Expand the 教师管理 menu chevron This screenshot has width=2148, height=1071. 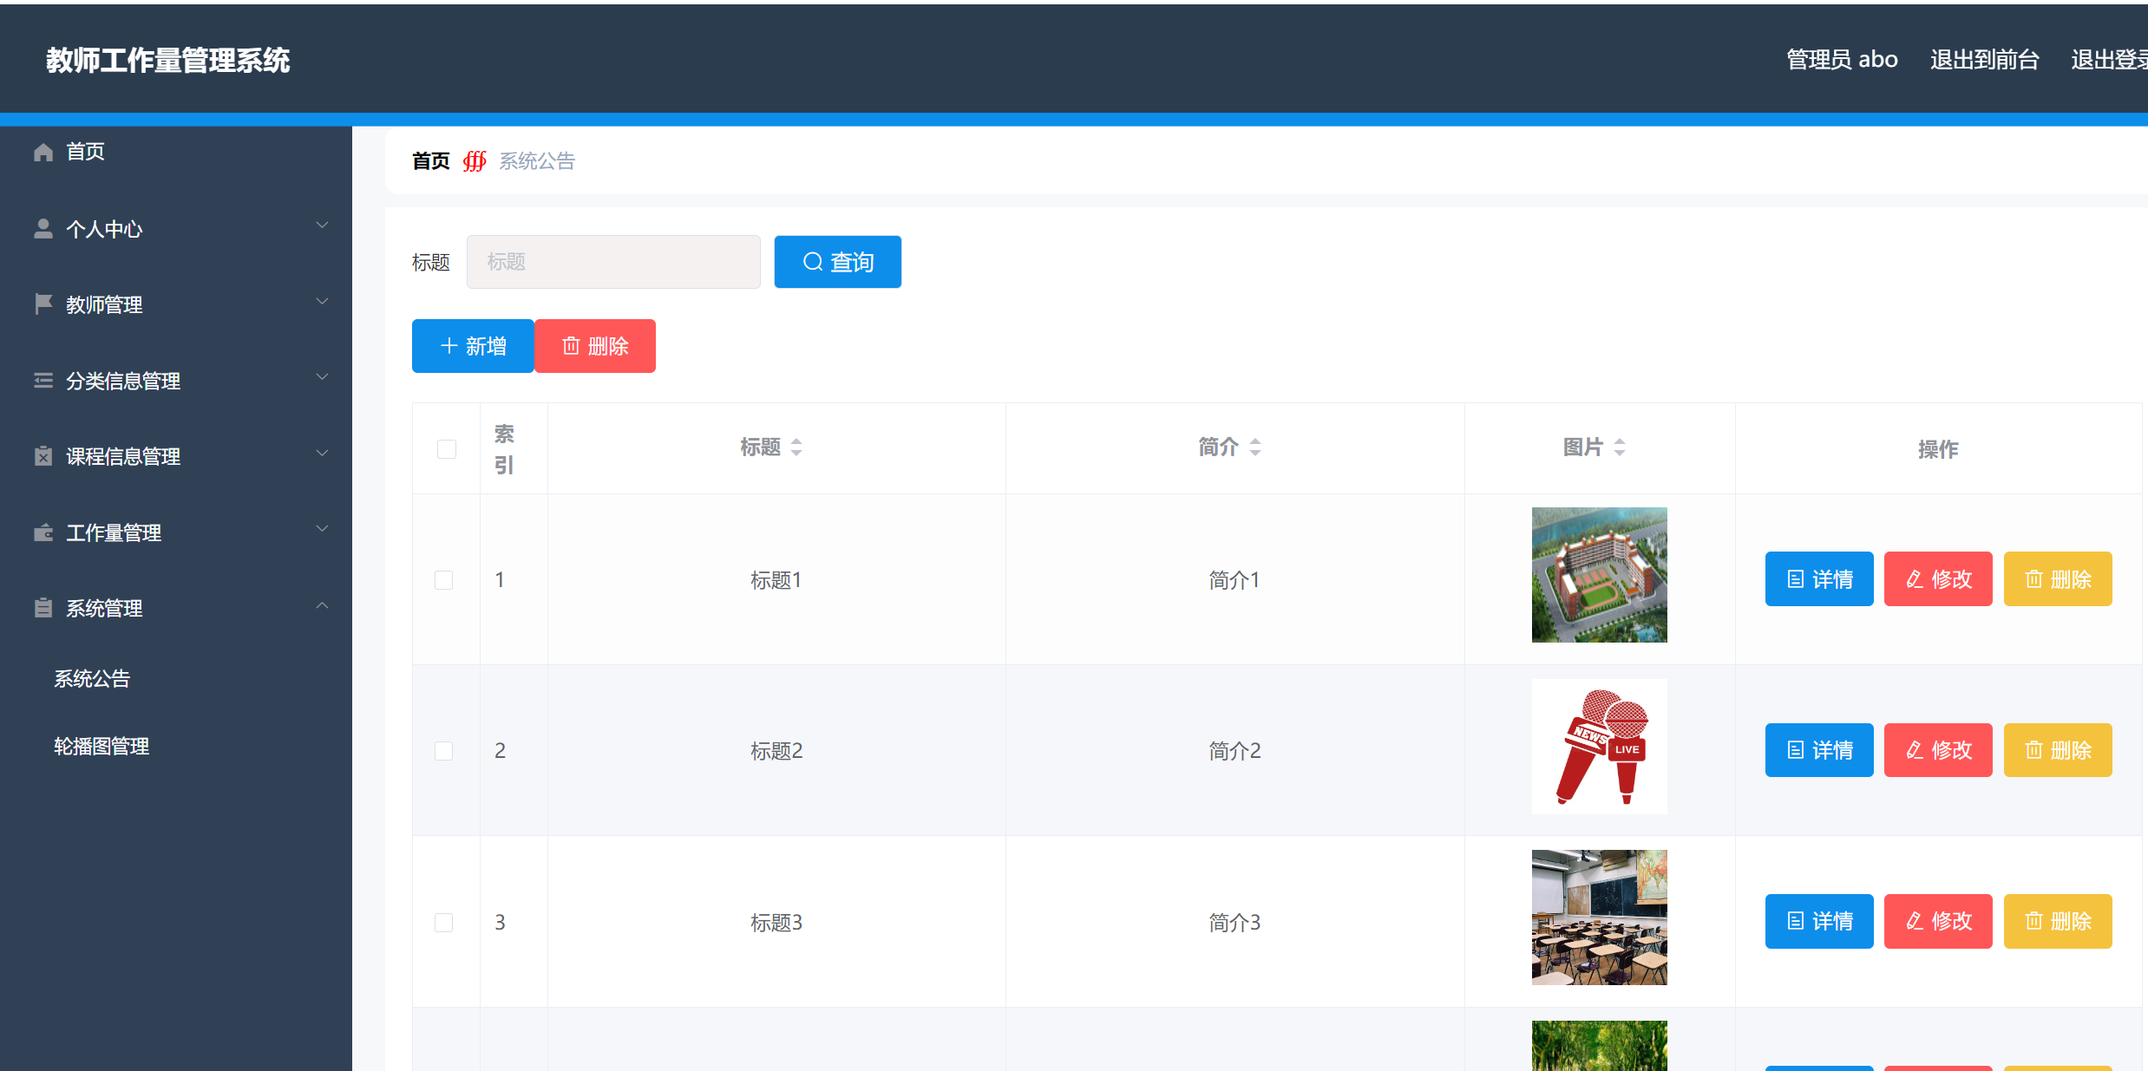pos(322,302)
